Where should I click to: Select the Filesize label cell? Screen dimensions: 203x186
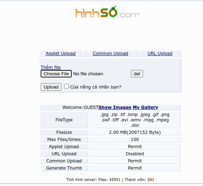(64, 132)
